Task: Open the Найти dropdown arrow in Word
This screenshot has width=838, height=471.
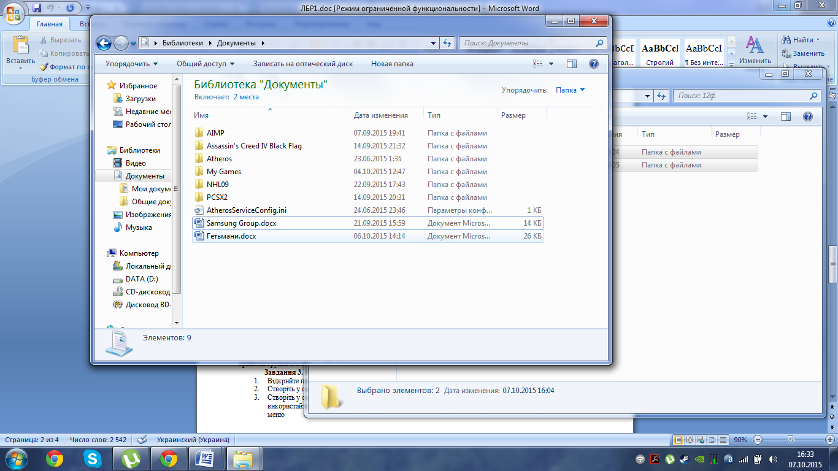Action: coord(818,40)
